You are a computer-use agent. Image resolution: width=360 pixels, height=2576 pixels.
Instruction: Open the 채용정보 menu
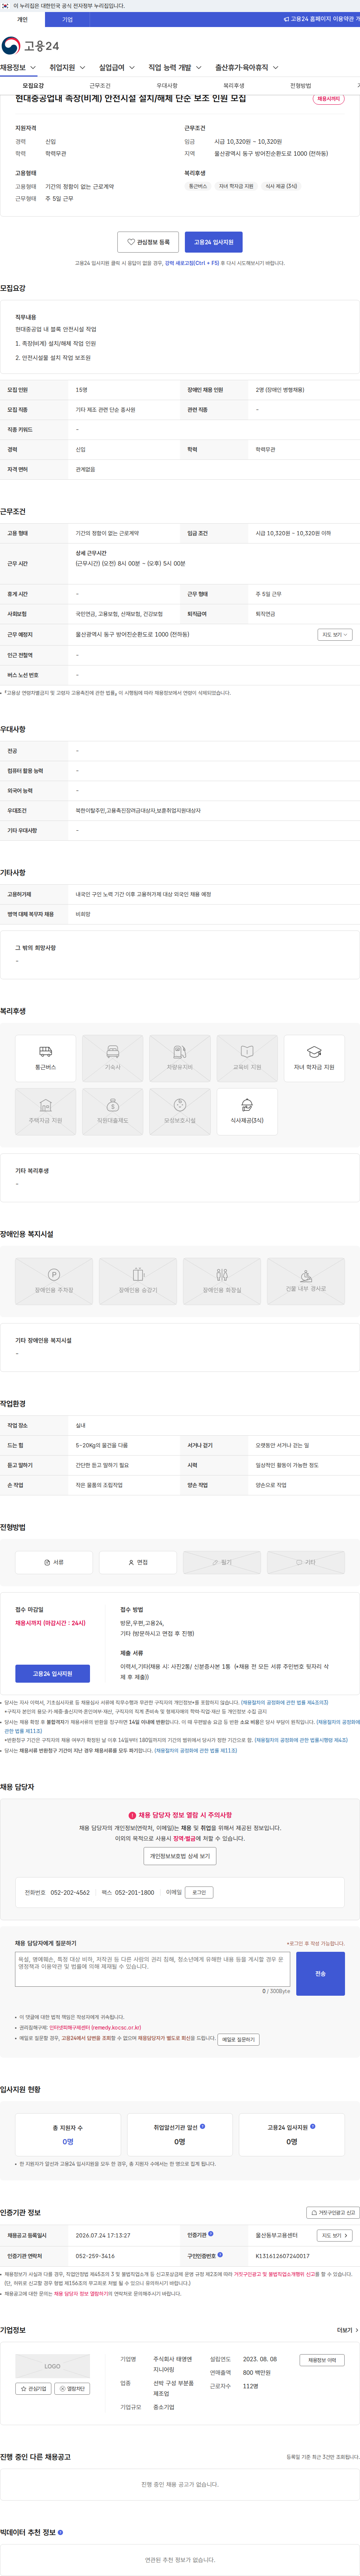pyautogui.click(x=18, y=68)
